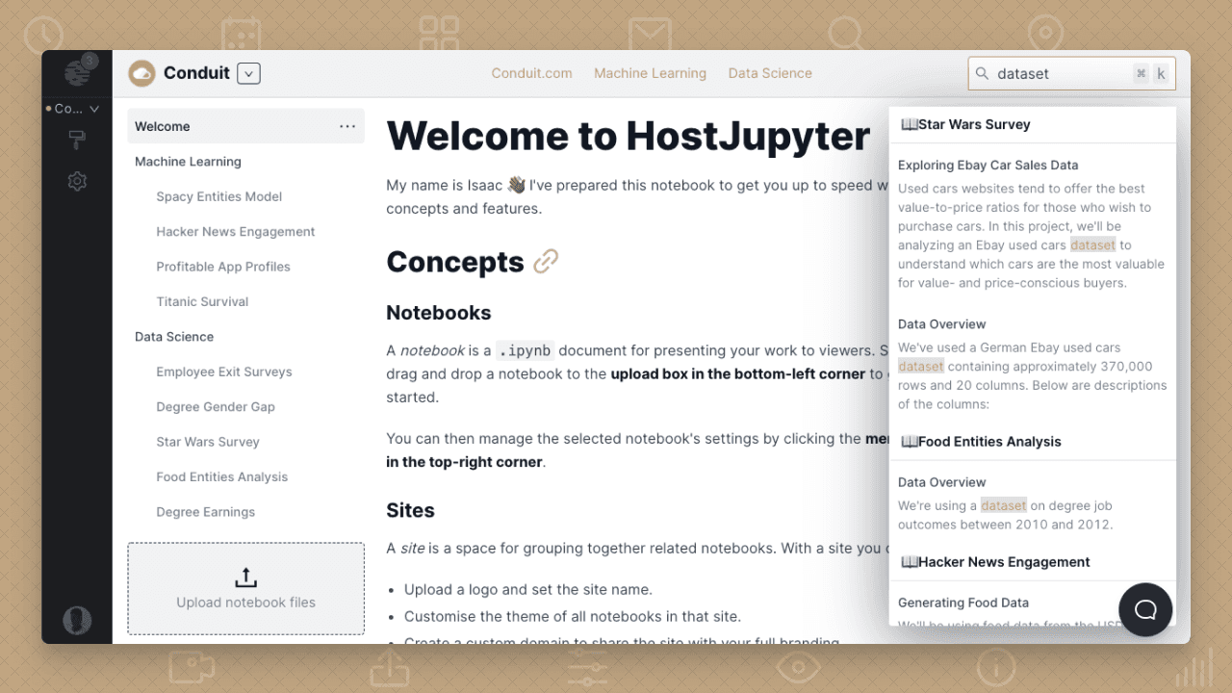Open Profitable App Profiles notebook
The height and width of the screenshot is (693, 1232).
223,267
